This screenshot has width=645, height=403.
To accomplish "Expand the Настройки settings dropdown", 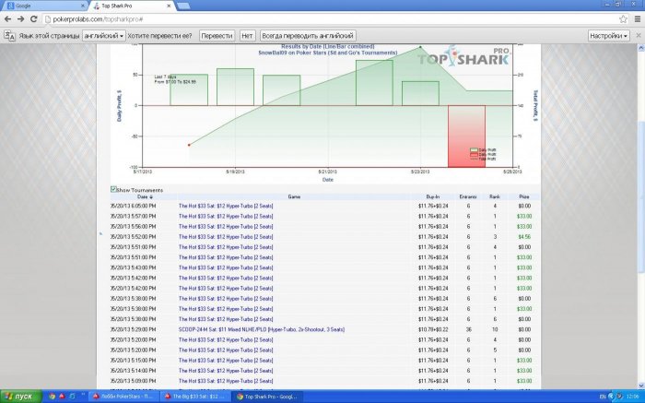I will tap(607, 36).
